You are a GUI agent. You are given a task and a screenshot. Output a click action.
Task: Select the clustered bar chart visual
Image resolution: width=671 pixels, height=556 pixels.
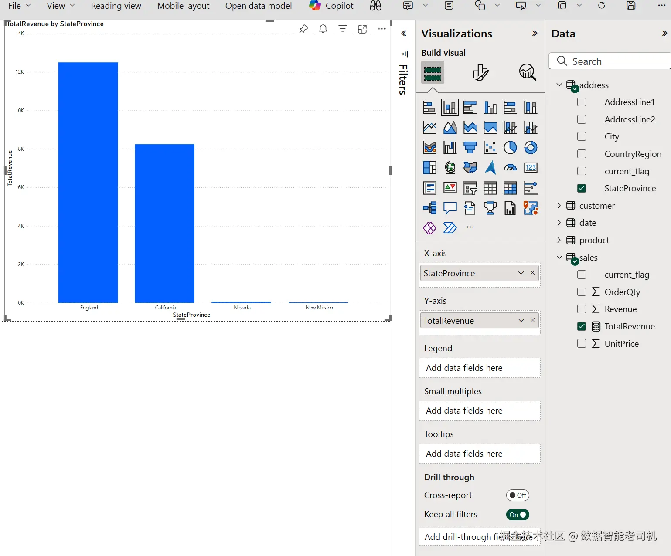(470, 107)
